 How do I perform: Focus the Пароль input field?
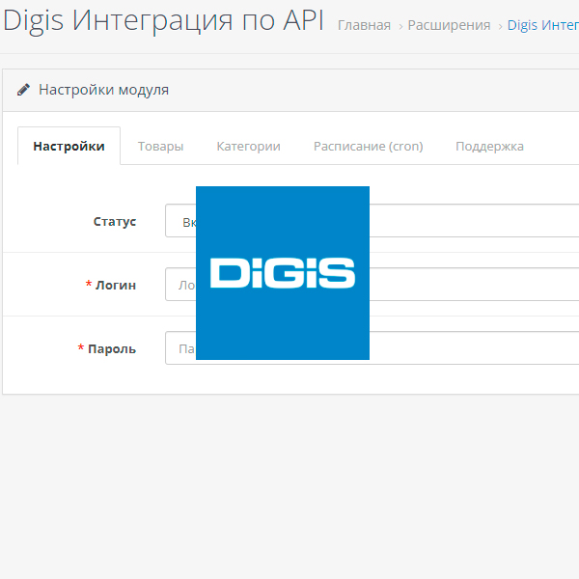point(372,347)
